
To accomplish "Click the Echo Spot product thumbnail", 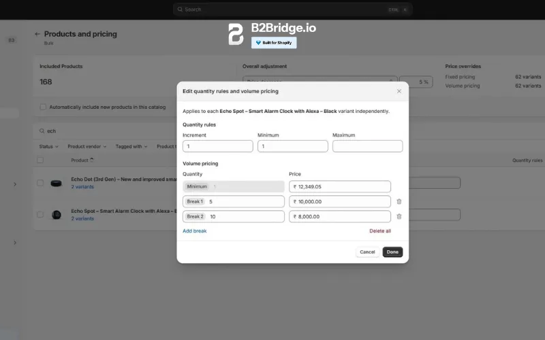I will 57,215.
